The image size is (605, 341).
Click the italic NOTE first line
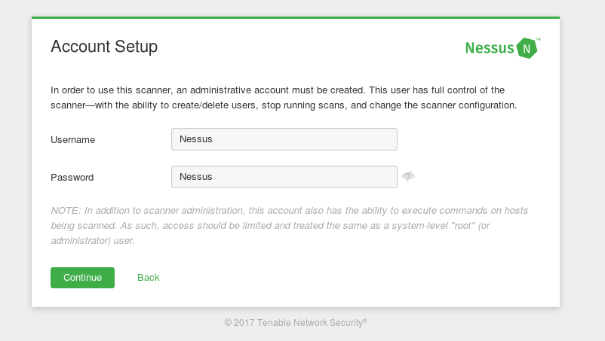point(290,211)
